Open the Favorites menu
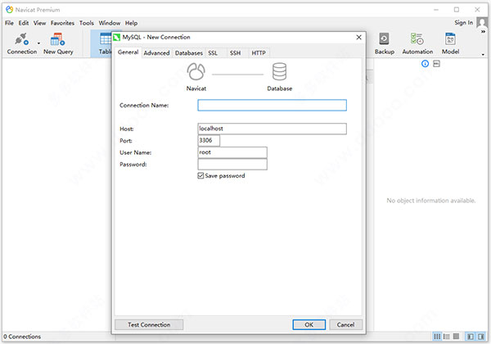491x344 pixels. [x=62, y=23]
